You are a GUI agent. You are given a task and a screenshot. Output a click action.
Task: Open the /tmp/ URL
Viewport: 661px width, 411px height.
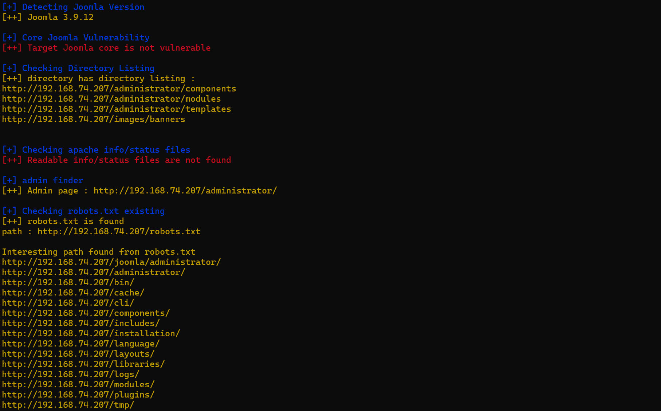[68, 405]
